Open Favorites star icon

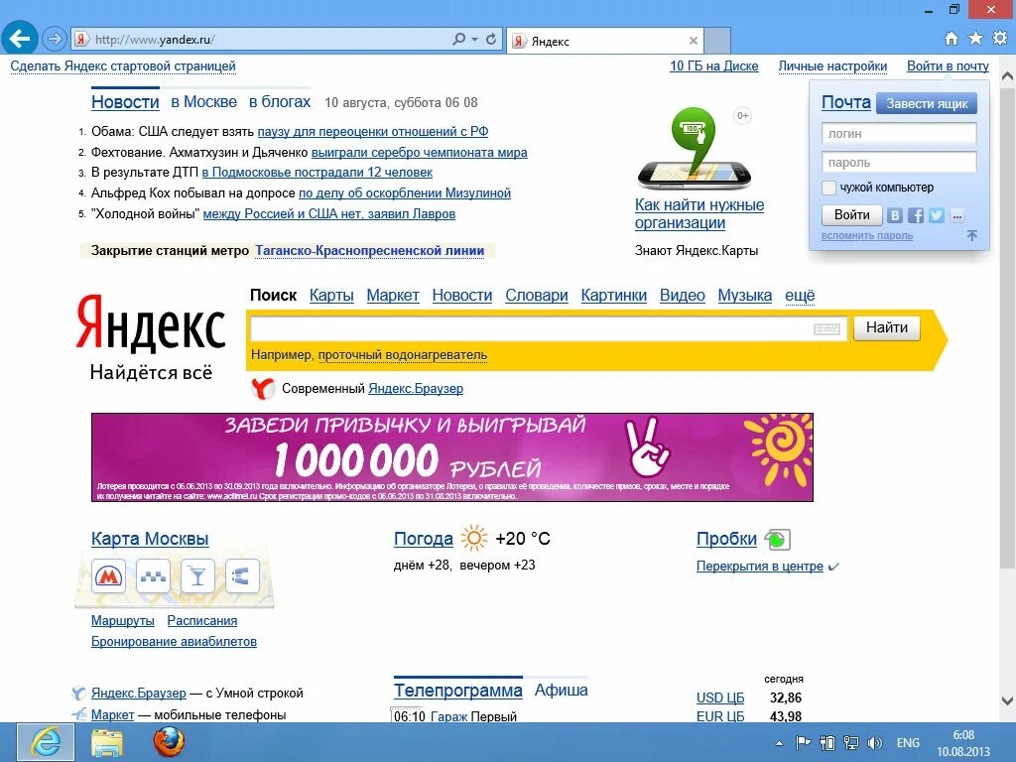coord(975,39)
